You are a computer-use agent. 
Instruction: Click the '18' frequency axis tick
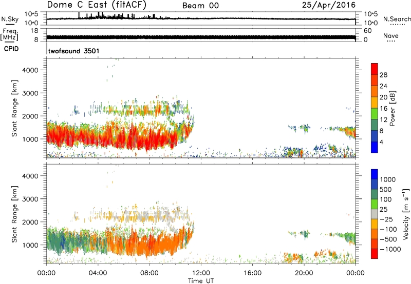click(34, 31)
